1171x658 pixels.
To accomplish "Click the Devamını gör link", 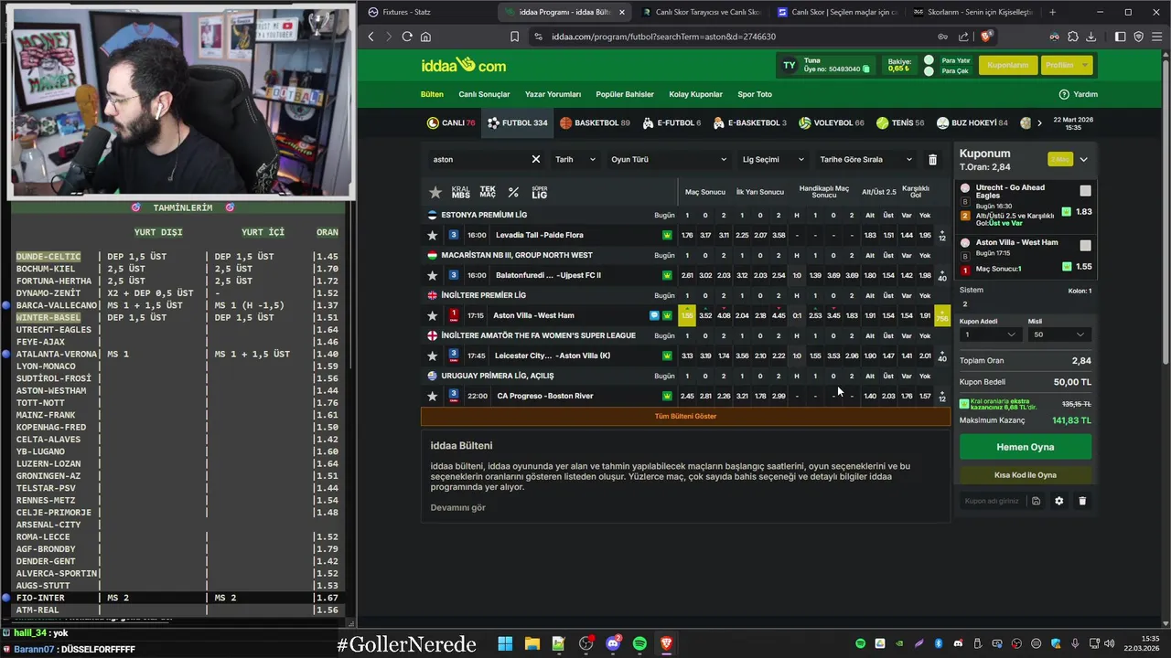I will 457,507.
